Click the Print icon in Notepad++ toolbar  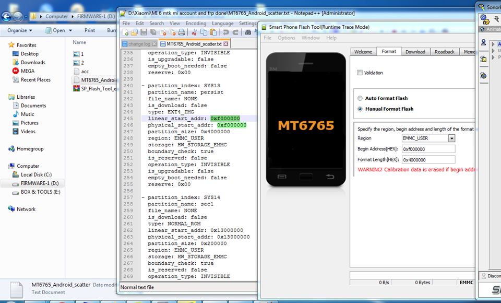pos(182,32)
